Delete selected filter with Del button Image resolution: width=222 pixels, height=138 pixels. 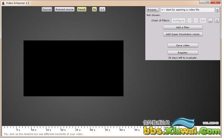[x=203, y=21]
